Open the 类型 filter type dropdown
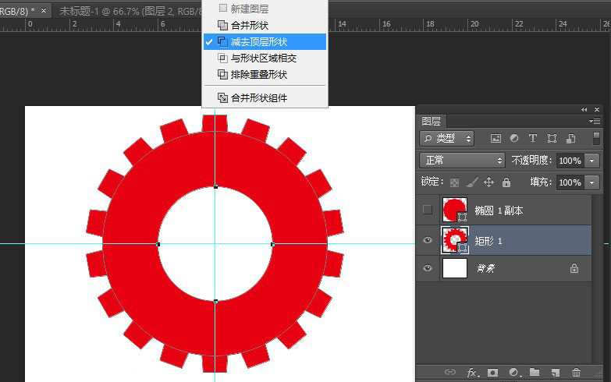Viewport: 611px width, 382px height. (447, 139)
